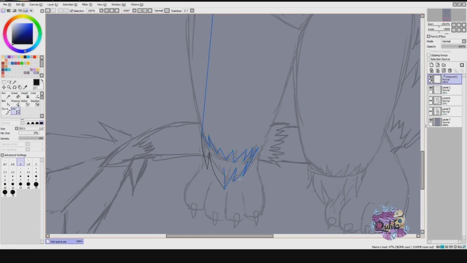
Task: Pick the Eyedropper color picker tool
Action: [x=25, y=87]
